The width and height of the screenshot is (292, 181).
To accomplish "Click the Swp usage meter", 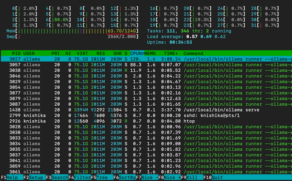I will coord(72,37).
